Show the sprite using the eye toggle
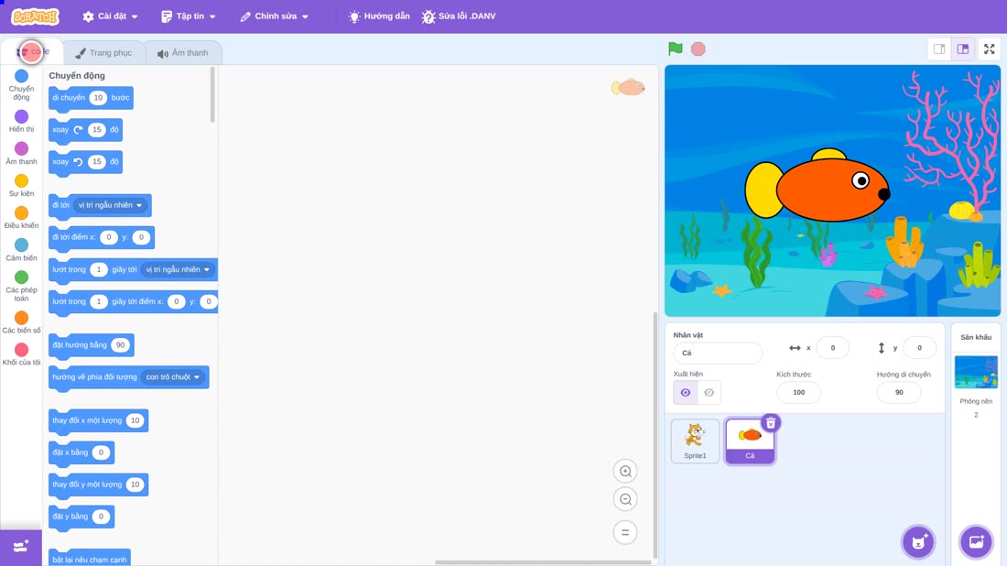Screen dimensions: 1007x566 pos(686,393)
